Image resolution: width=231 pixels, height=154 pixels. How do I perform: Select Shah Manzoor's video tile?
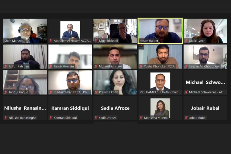click(x=25, y=31)
